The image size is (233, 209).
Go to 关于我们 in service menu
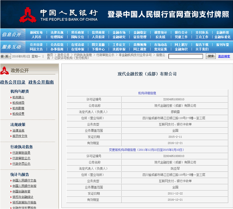coord(202,49)
